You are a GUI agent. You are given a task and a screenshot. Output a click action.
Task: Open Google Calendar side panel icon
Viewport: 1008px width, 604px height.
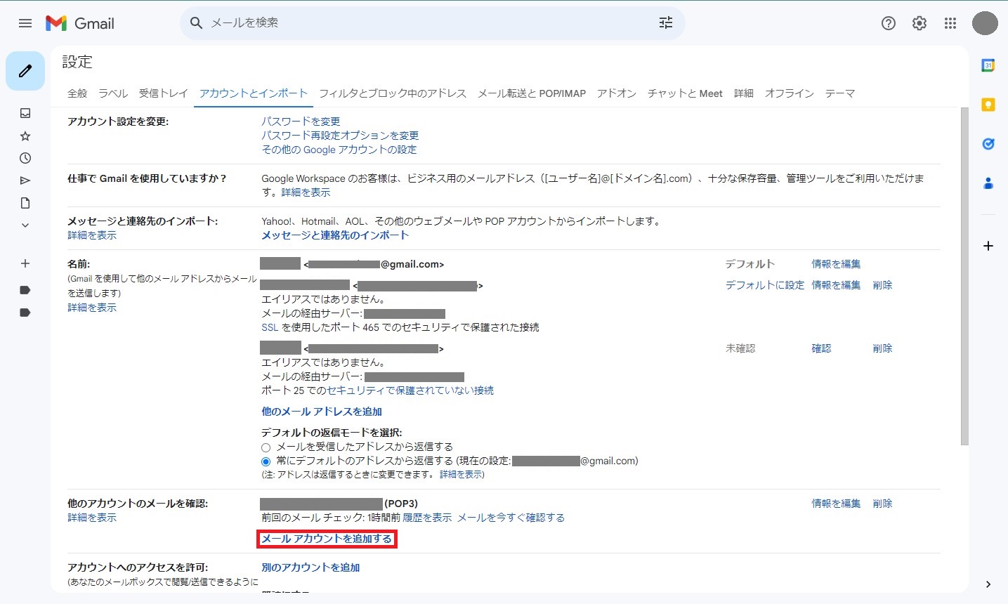pos(988,65)
